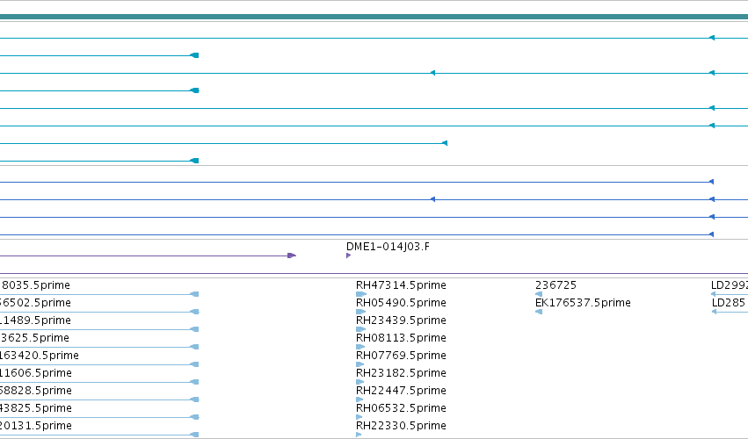Viewport: 748px width, 439px height.
Task: Select the RH05490.5prime label
Action: pos(401,303)
